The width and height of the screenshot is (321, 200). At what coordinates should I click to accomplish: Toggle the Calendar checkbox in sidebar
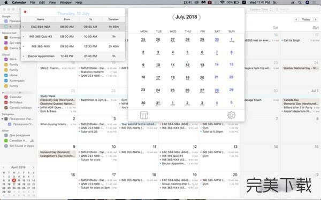6,97
